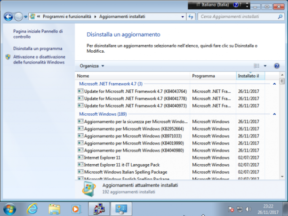Open the volume speaker tray icon
This screenshot has height=216, width=288.
click(248, 209)
